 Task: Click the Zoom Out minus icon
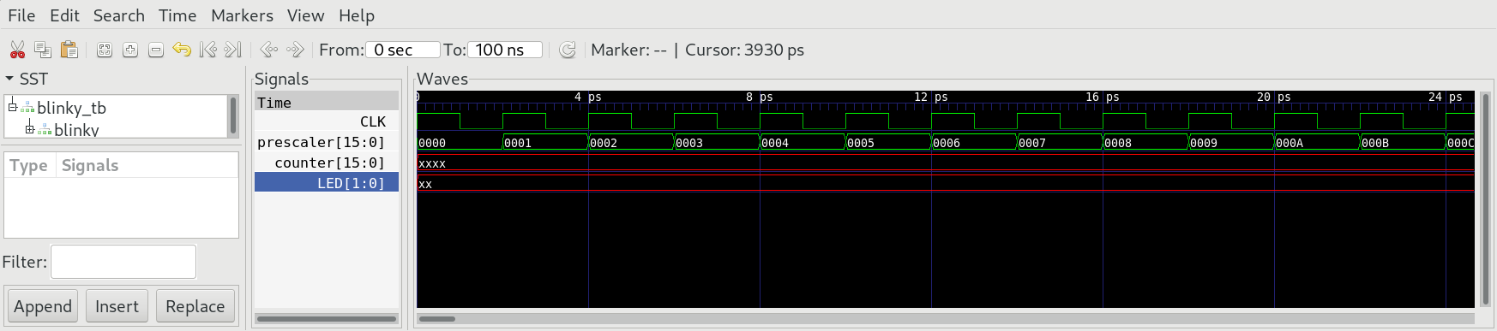156,50
